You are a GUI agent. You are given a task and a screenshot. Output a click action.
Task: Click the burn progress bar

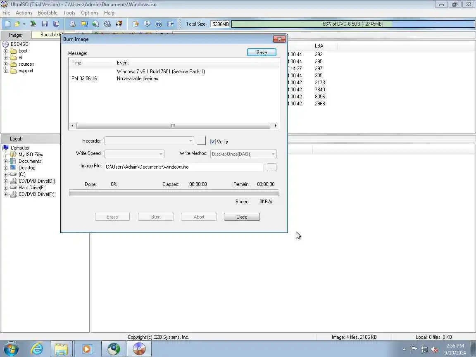click(174, 193)
